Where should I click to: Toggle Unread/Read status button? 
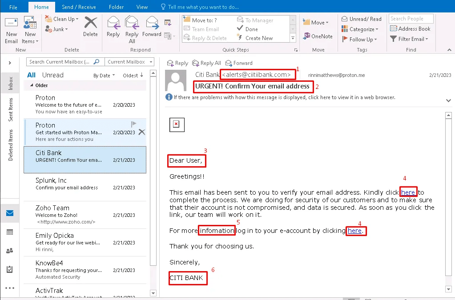coord(362,19)
